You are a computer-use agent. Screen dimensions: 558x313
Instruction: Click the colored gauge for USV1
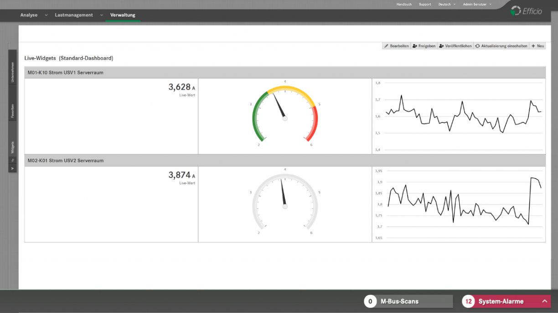pos(285,114)
